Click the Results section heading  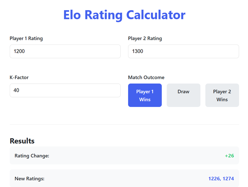coord(22,141)
